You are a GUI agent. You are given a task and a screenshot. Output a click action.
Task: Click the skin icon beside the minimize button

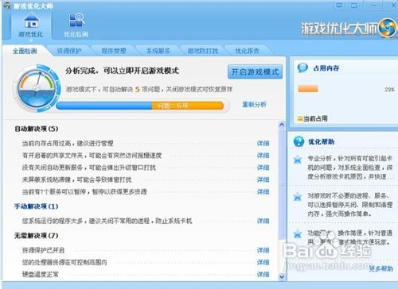tap(354, 6)
